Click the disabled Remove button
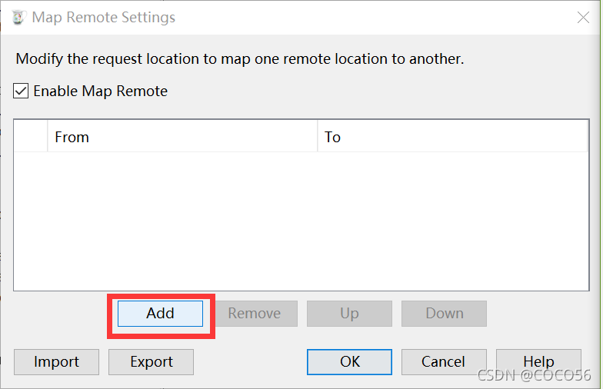Screen dimensions: 603x389 [x=254, y=314]
